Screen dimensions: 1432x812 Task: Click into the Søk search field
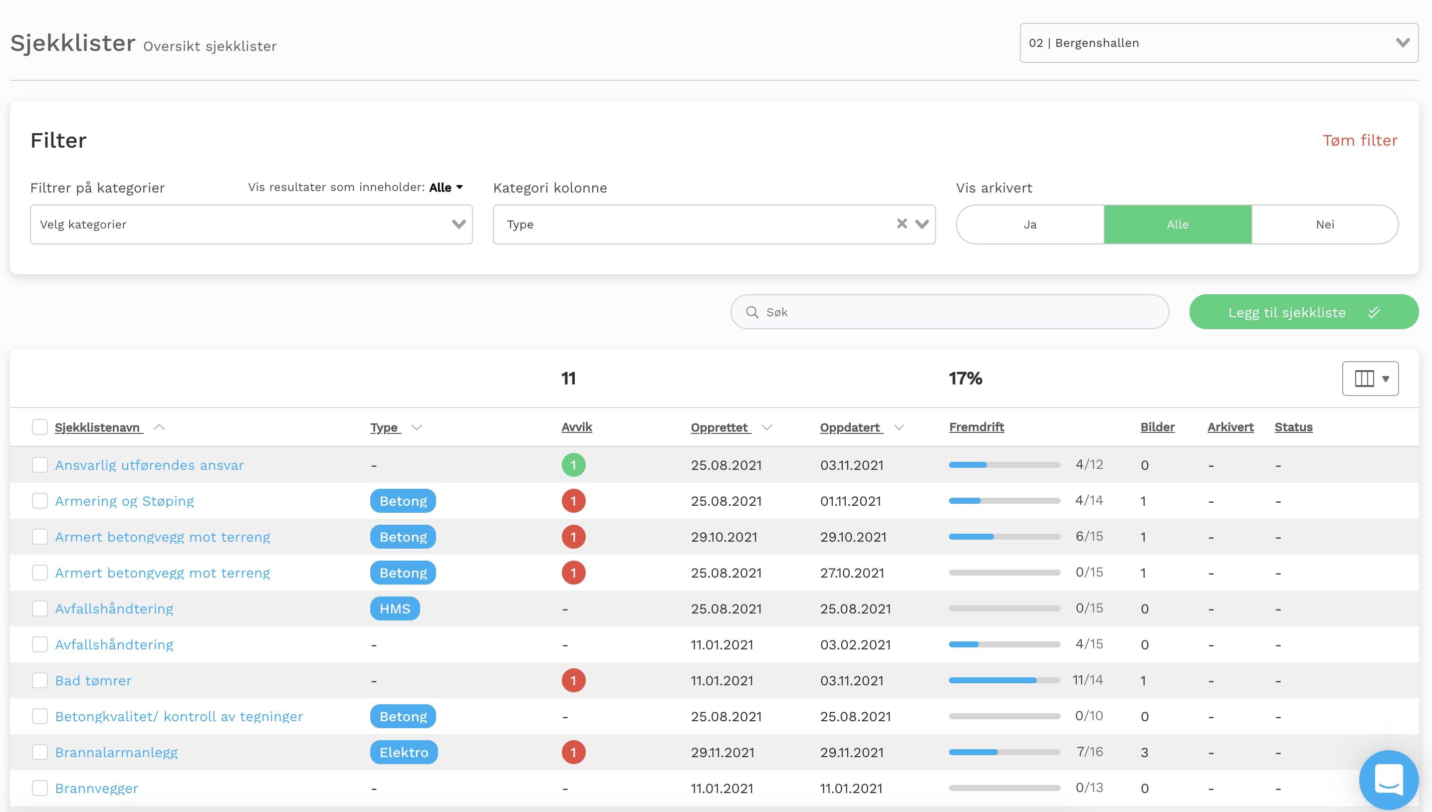(950, 312)
